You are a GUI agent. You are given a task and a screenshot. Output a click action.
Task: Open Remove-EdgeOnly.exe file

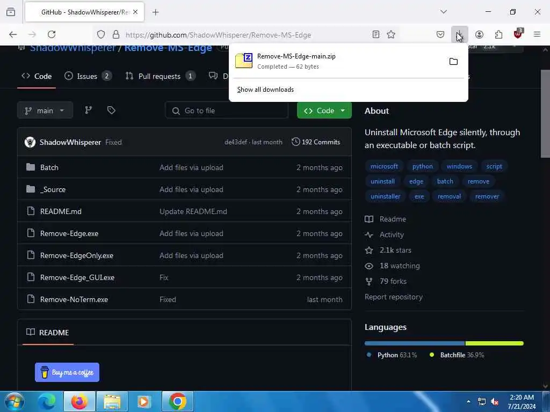click(76, 256)
